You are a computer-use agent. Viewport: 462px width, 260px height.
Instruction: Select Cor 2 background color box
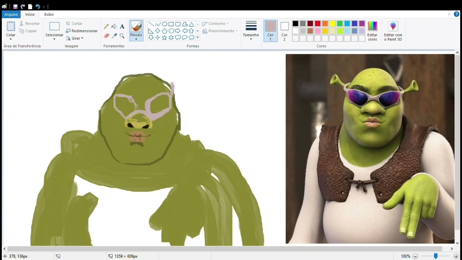pyautogui.click(x=284, y=31)
